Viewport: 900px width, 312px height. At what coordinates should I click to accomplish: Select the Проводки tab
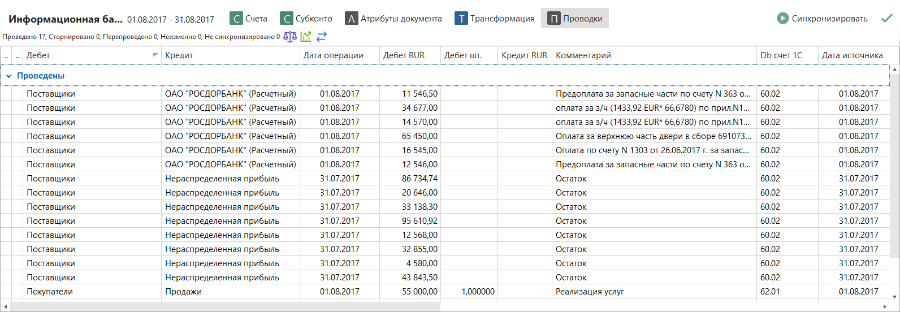(575, 19)
